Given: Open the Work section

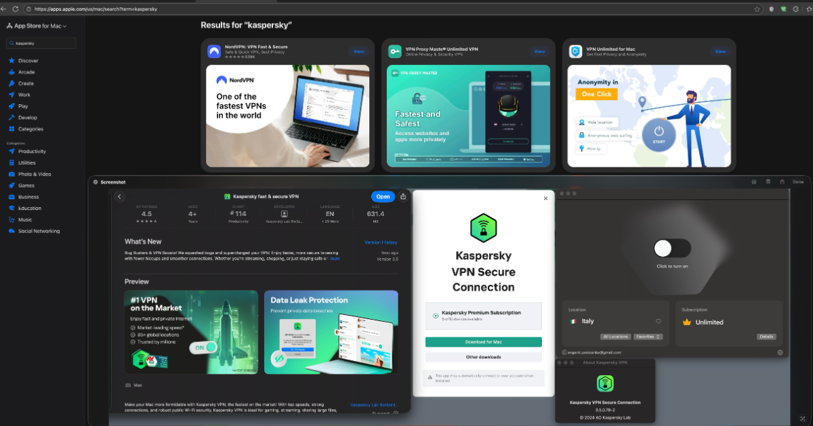Looking at the screenshot, I should point(20,95).
